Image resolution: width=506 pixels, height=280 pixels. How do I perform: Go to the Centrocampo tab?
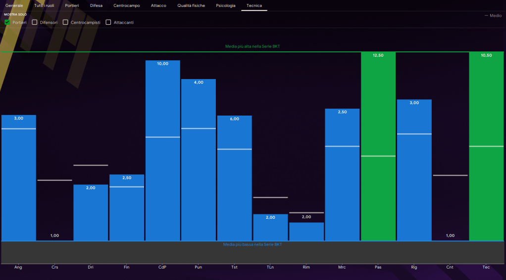click(127, 5)
